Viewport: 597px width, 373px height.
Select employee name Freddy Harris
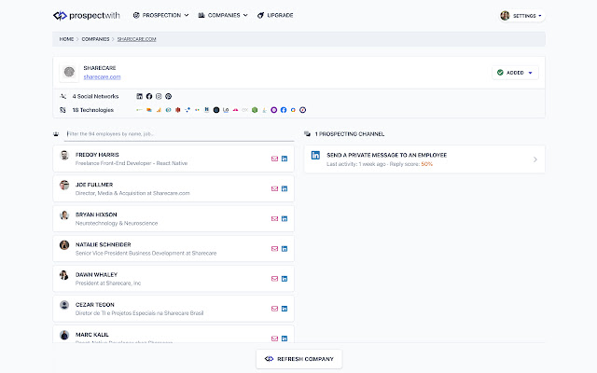tap(97, 155)
